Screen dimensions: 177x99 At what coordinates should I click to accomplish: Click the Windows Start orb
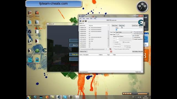tap(29, 97)
